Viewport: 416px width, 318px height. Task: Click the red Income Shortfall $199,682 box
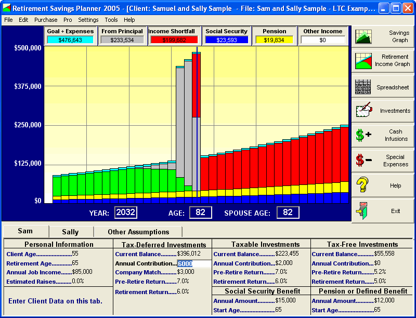(x=174, y=40)
